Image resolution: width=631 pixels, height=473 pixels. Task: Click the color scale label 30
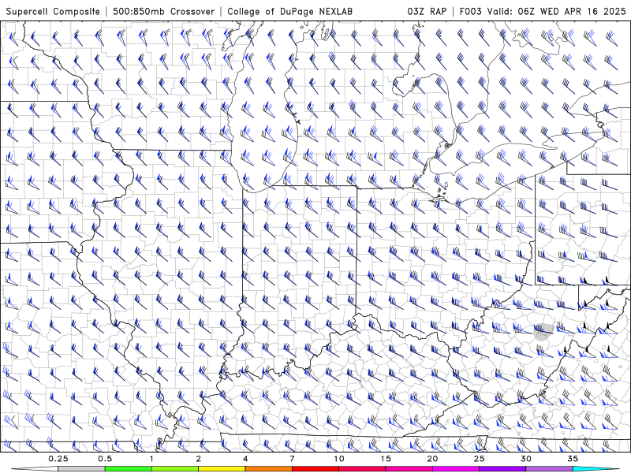(525, 459)
